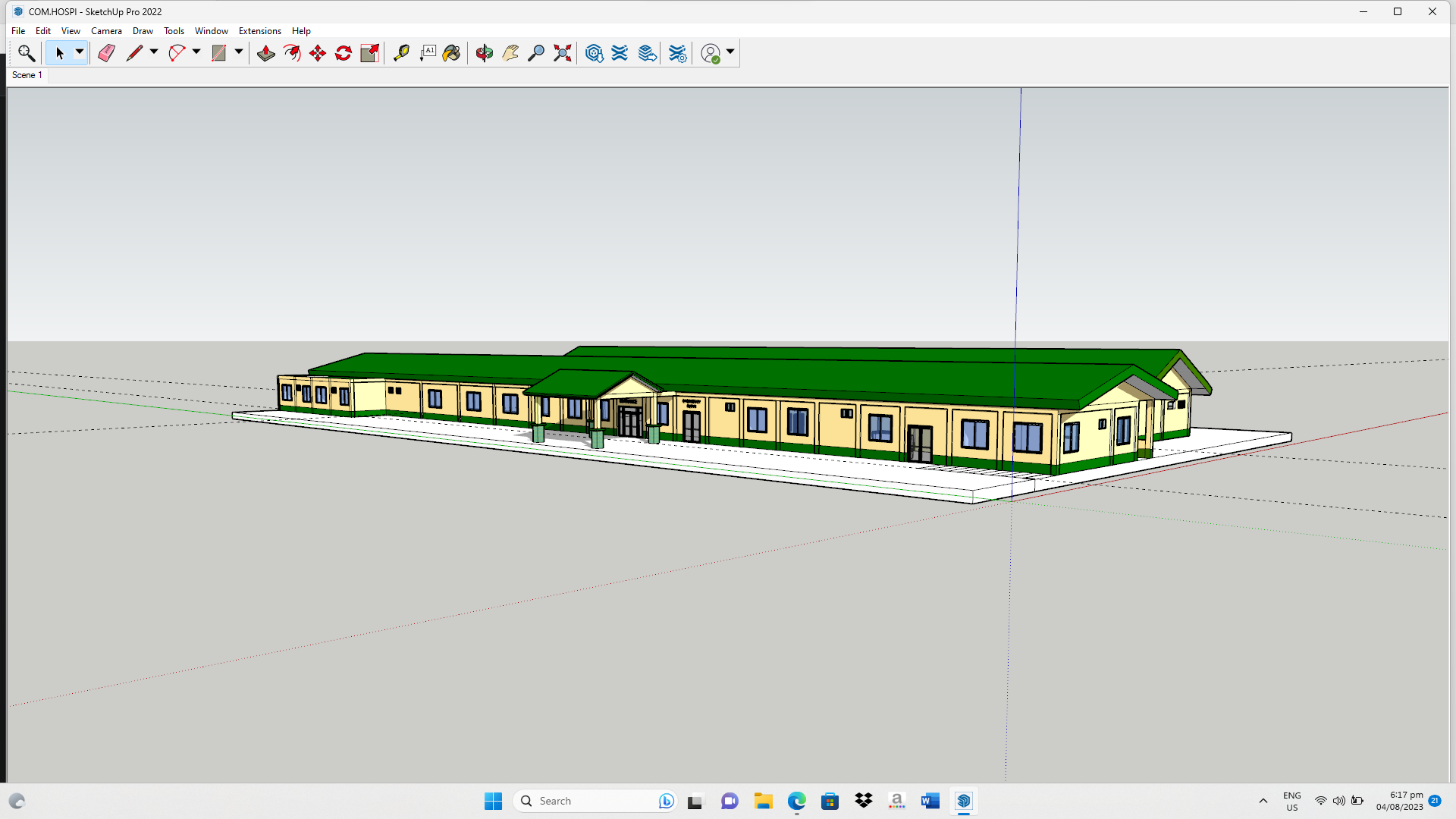The height and width of the screenshot is (819, 1456).
Task: Open 3D Warehouse from the toolbar
Action: point(595,53)
